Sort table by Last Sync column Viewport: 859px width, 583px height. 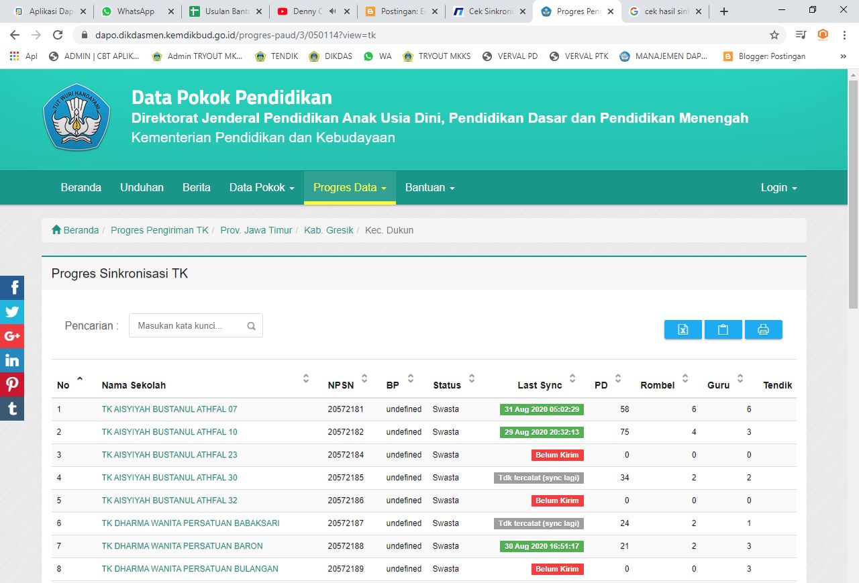[x=546, y=384]
